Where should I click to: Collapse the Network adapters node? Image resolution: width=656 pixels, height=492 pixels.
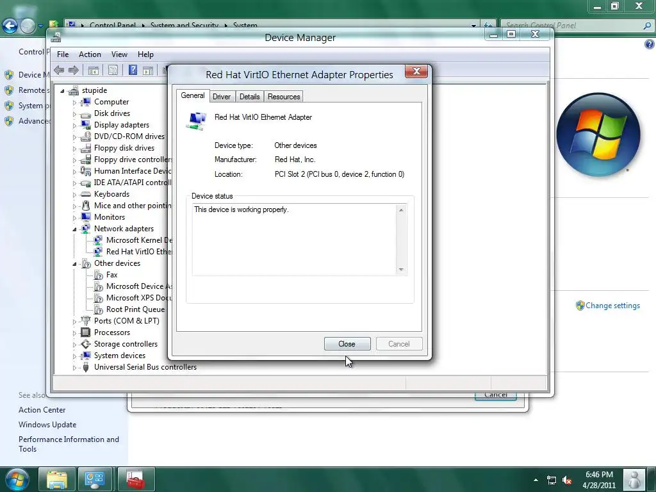(74, 229)
